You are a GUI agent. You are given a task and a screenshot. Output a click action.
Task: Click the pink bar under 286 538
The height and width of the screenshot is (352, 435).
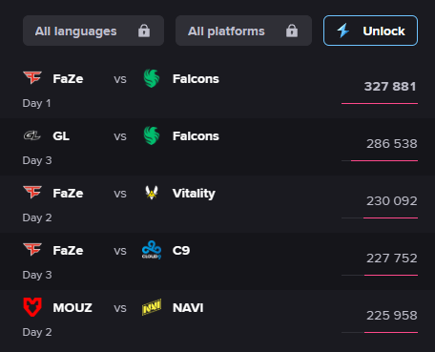click(x=384, y=160)
